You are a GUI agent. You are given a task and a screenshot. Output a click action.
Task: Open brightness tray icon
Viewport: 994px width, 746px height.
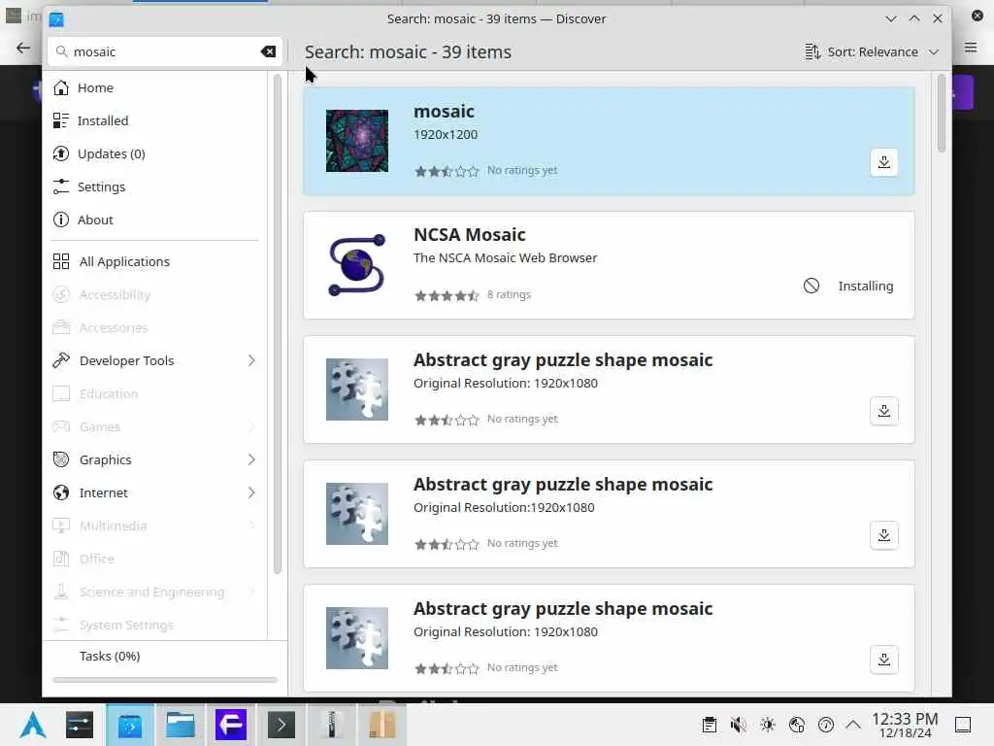pyautogui.click(x=767, y=725)
